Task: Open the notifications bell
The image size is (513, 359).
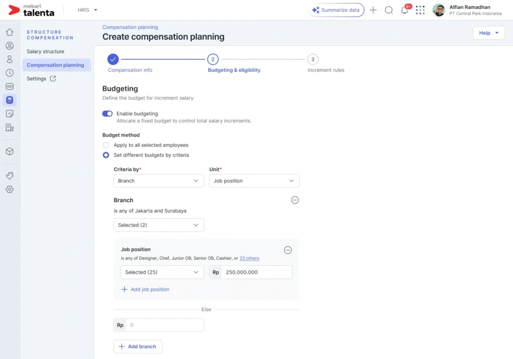Action: tap(405, 10)
